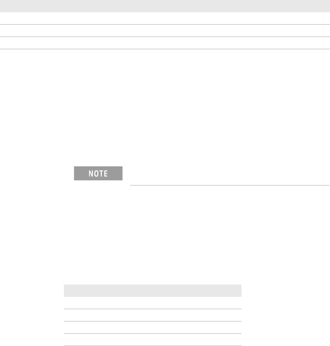The image size is (330, 346).
Task: Click the horizontal rule beside NOTE badge
Action: pyautogui.click(x=230, y=185)
